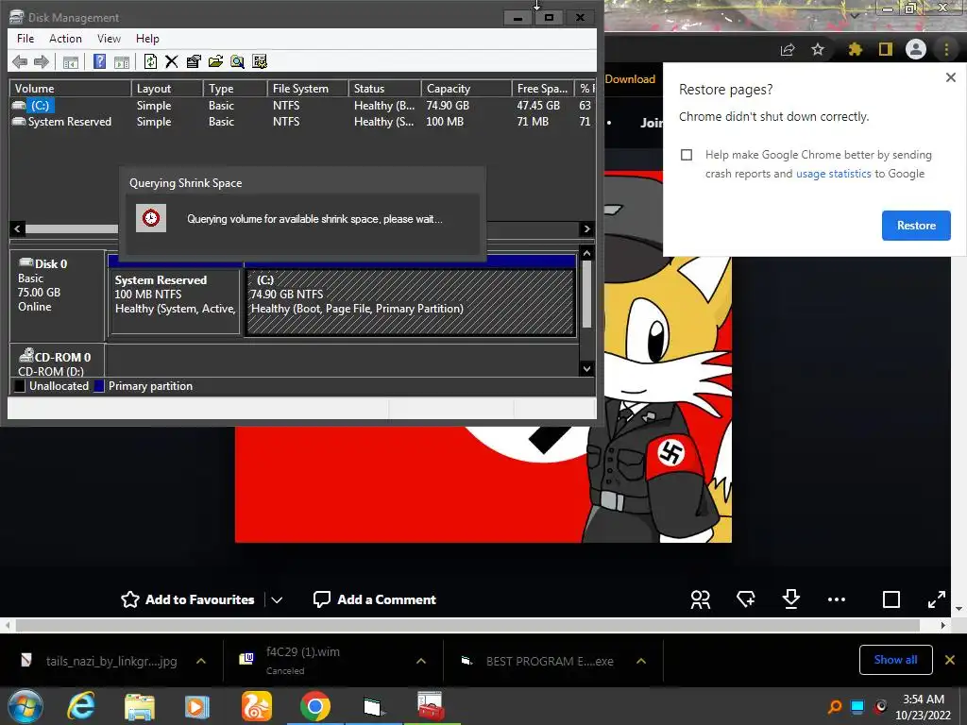Open the Chrome side panel icon
967x725 pixels.
click(886, 49)
